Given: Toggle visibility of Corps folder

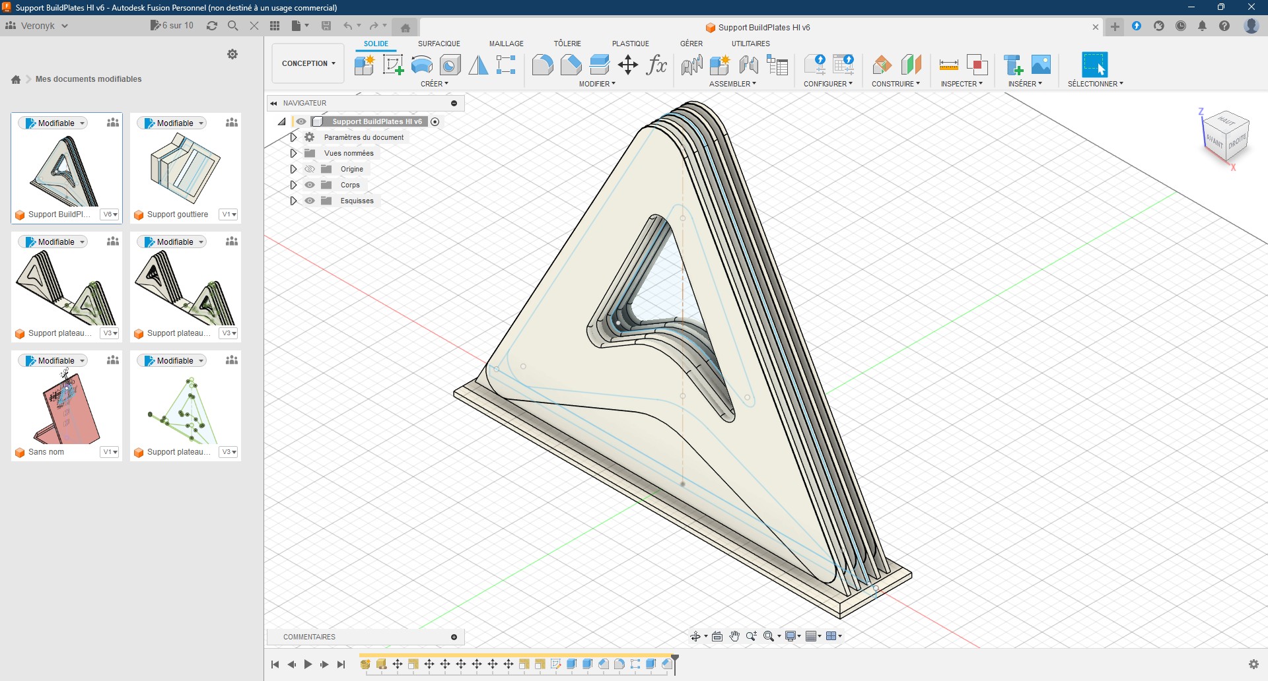Looking at the screenshot, I should (310, 185).
